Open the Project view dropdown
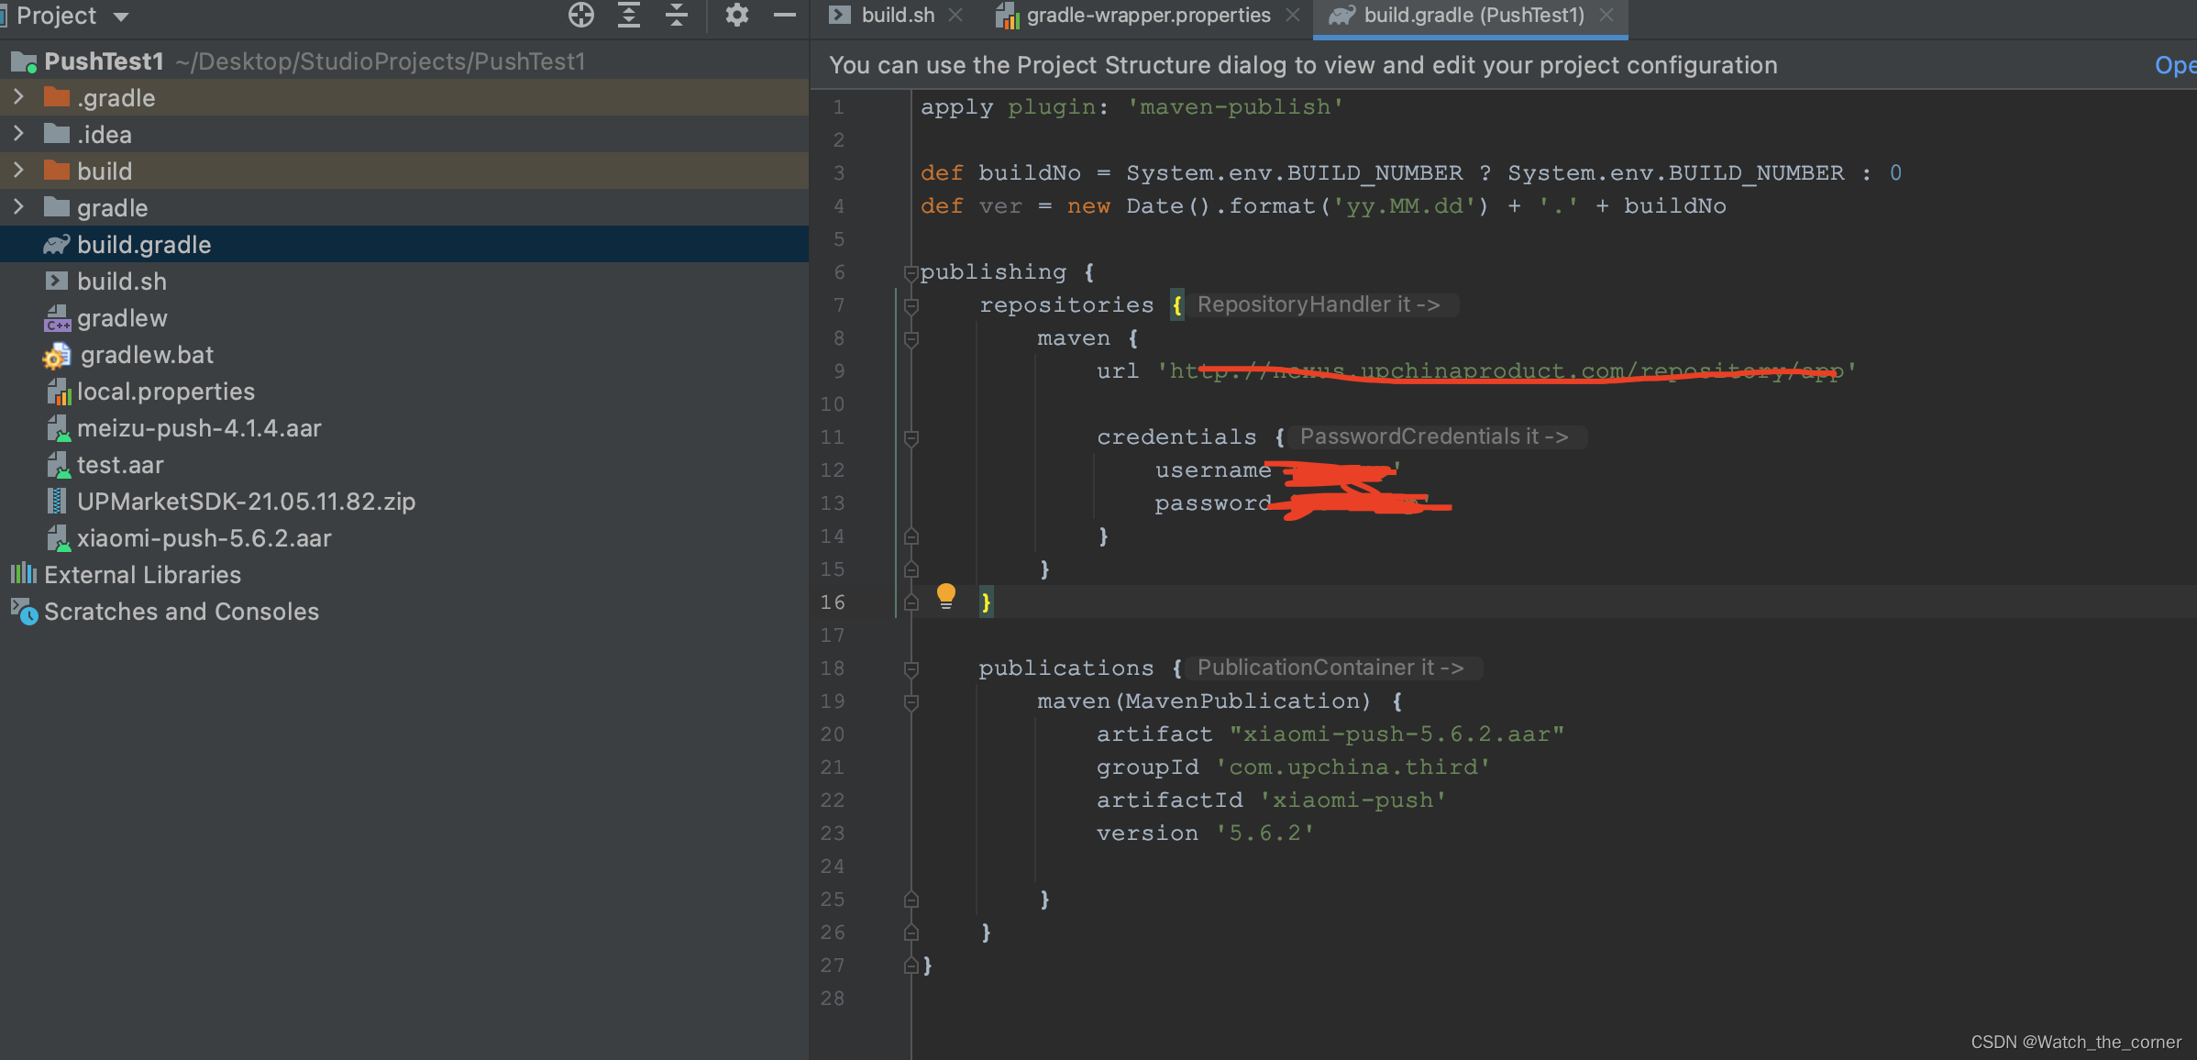 point(120,17)
